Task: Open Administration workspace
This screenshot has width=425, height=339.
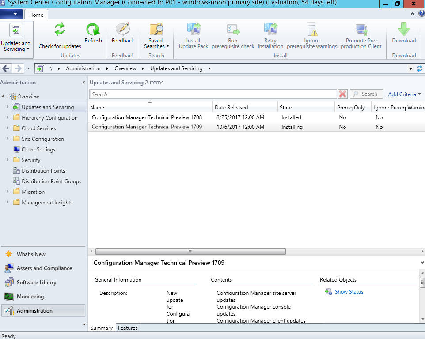Action: coord(43,311)
